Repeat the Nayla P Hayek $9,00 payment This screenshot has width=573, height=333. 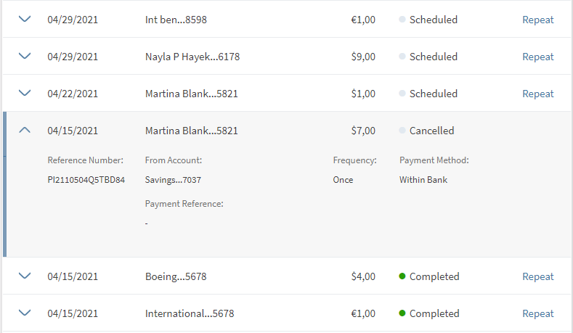(537, 57)
